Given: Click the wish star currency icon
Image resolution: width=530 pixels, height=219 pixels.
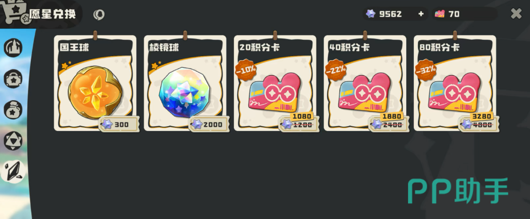Looking at the screenshot, I should [x=371, y=14].
